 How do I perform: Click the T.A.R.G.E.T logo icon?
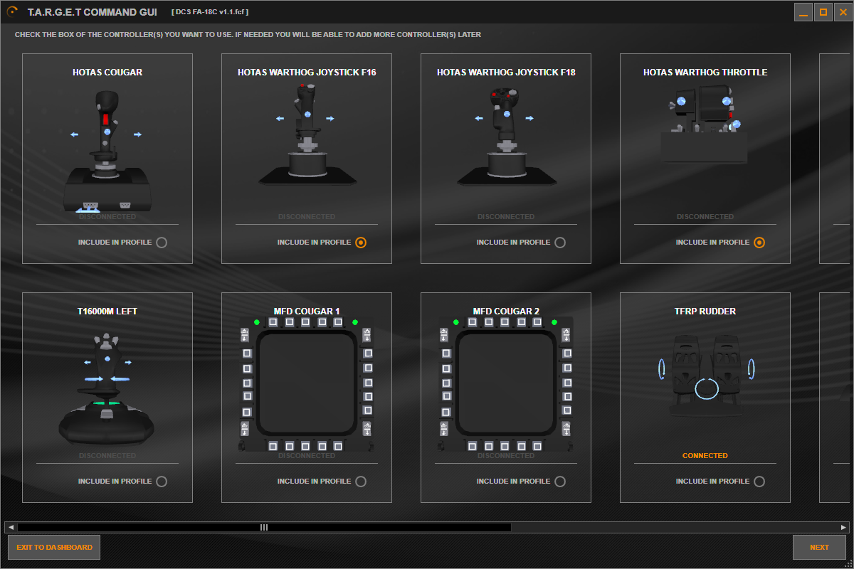click(12, 11)
